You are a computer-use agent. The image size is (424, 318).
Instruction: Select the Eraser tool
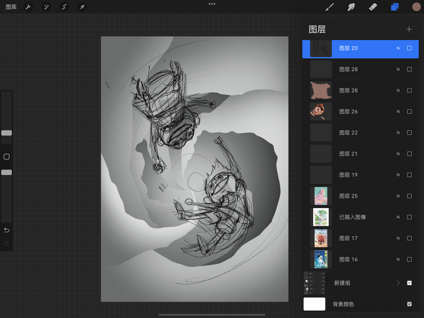(x=373, y=7)
